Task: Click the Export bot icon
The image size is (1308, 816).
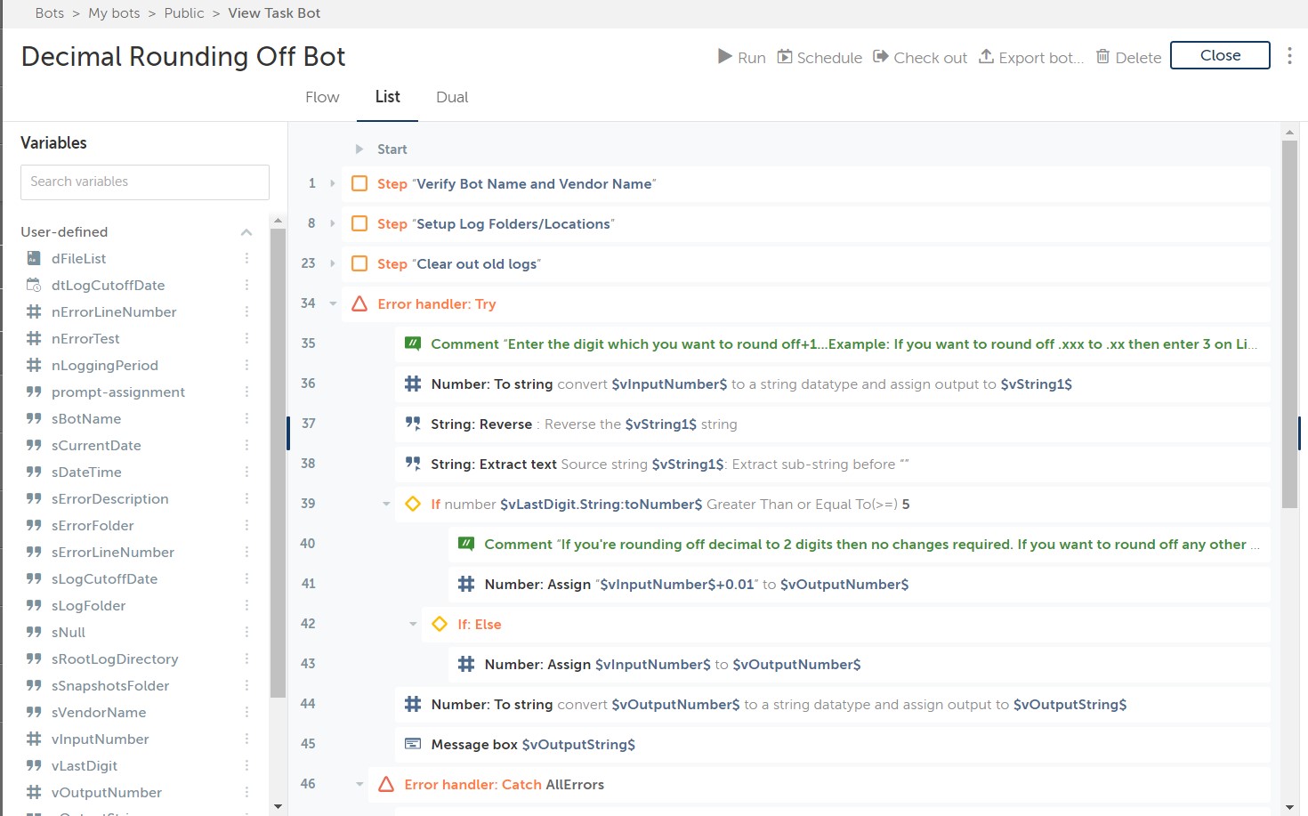Action: 986,57
